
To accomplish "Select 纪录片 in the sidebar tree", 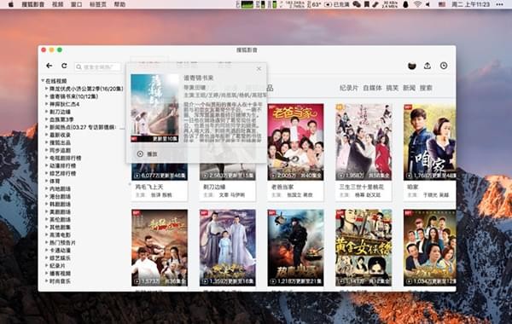I will pyautogui.click(x=57, y=266).
